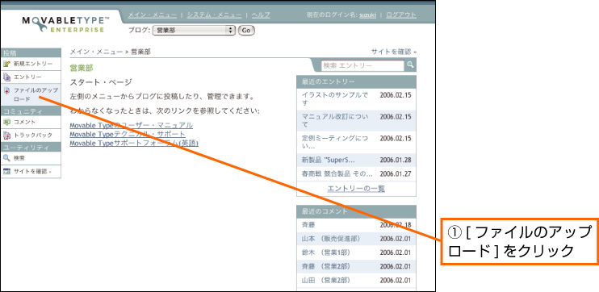Viewport: 599px width, 292px height.
Task: Click recent entry 新製品 "SuperS...
Action: point(328,160)
